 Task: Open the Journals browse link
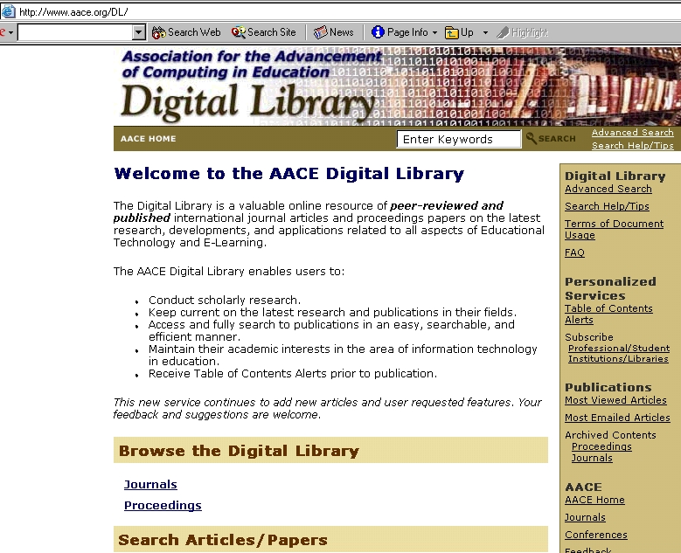[x=150, y=485]
